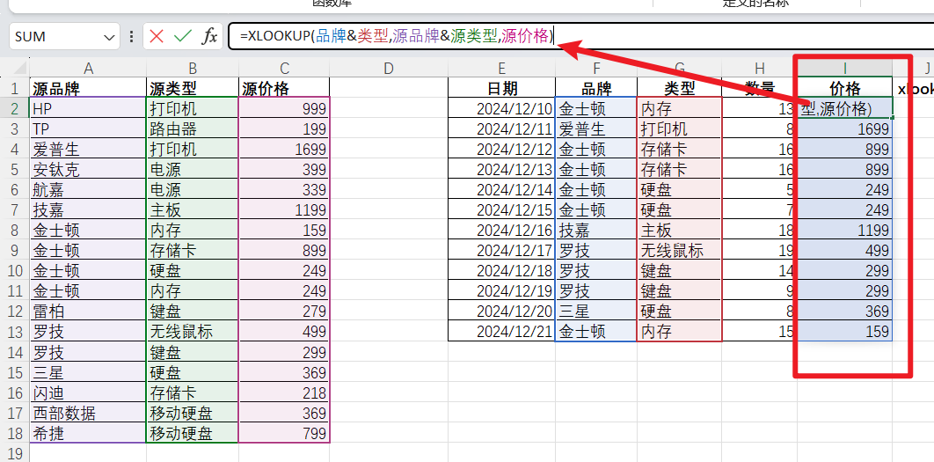Image resolution: width=934 pixels, height=462 pixels.
Task: Click the editing cell I2 showing 源价格)
Action: (844, 108)
